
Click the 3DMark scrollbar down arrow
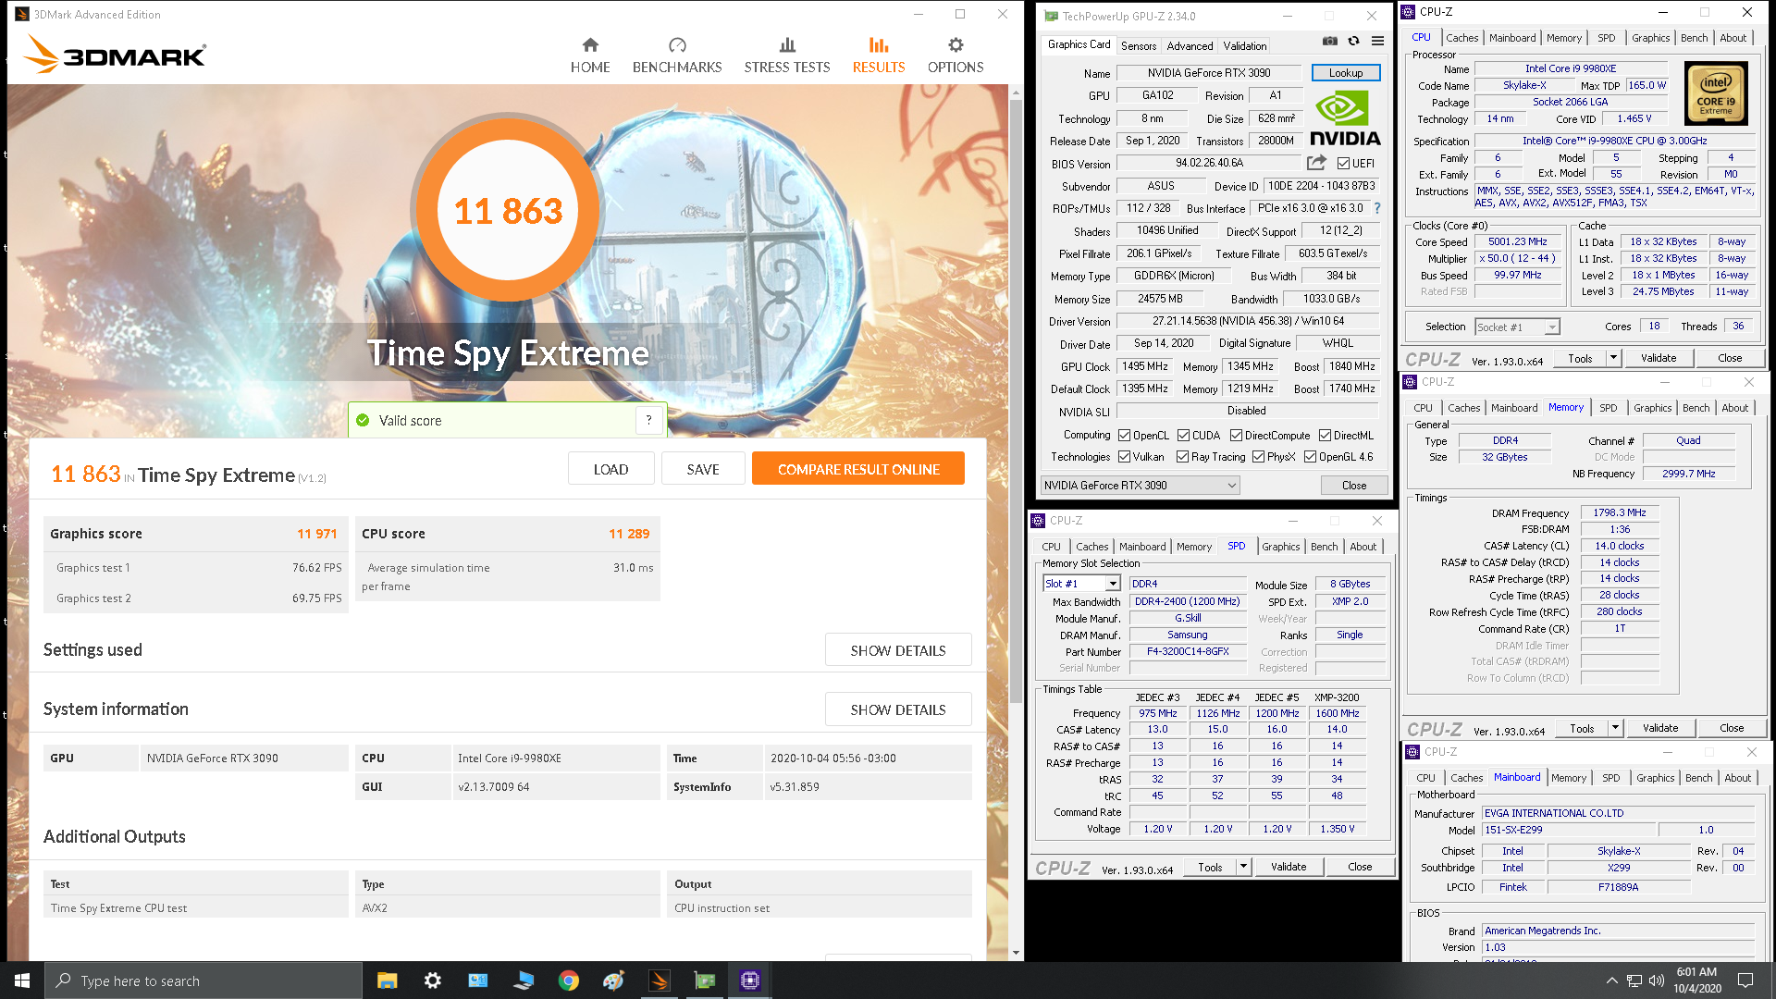pyautogui.click(x=1016, y=953)
